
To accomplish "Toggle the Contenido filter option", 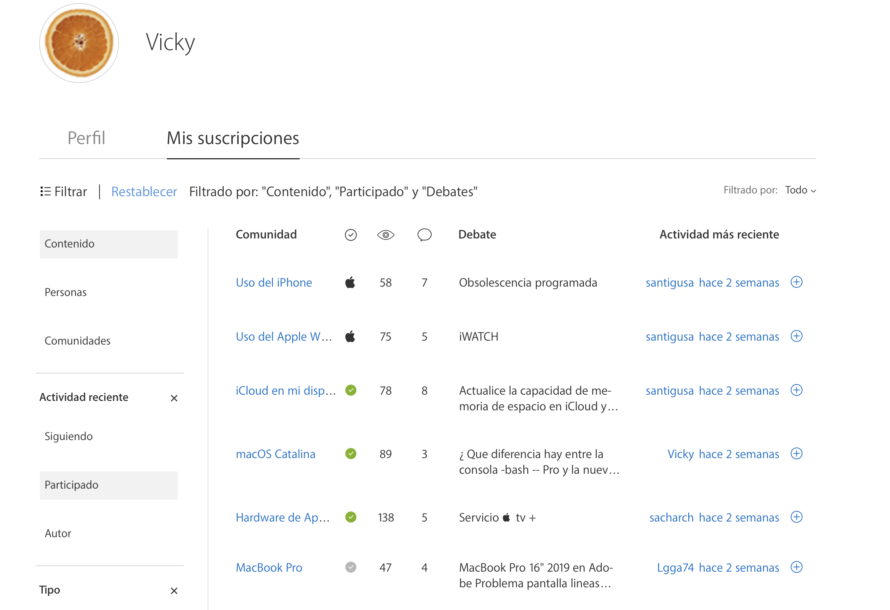I will pos(109,244).
